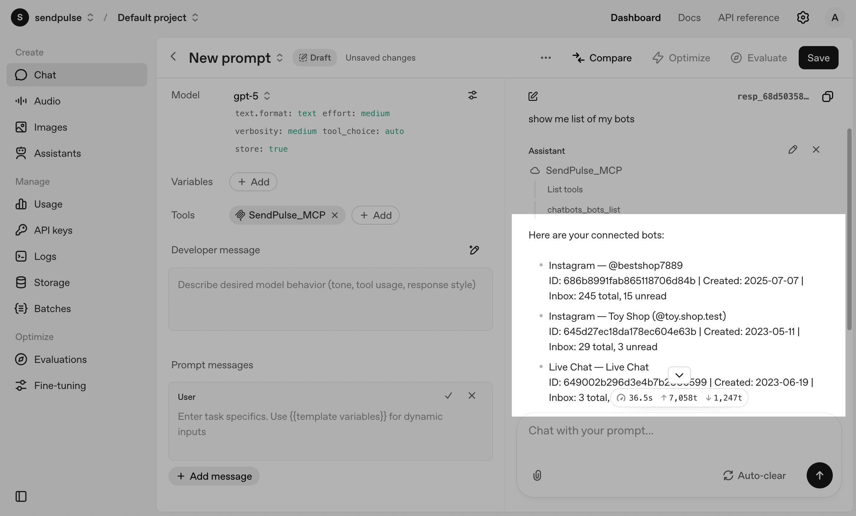Image resolution: width=856 pixels, height=516 pixels.
Task: Click the Save button
Action: tap(818, 58)
